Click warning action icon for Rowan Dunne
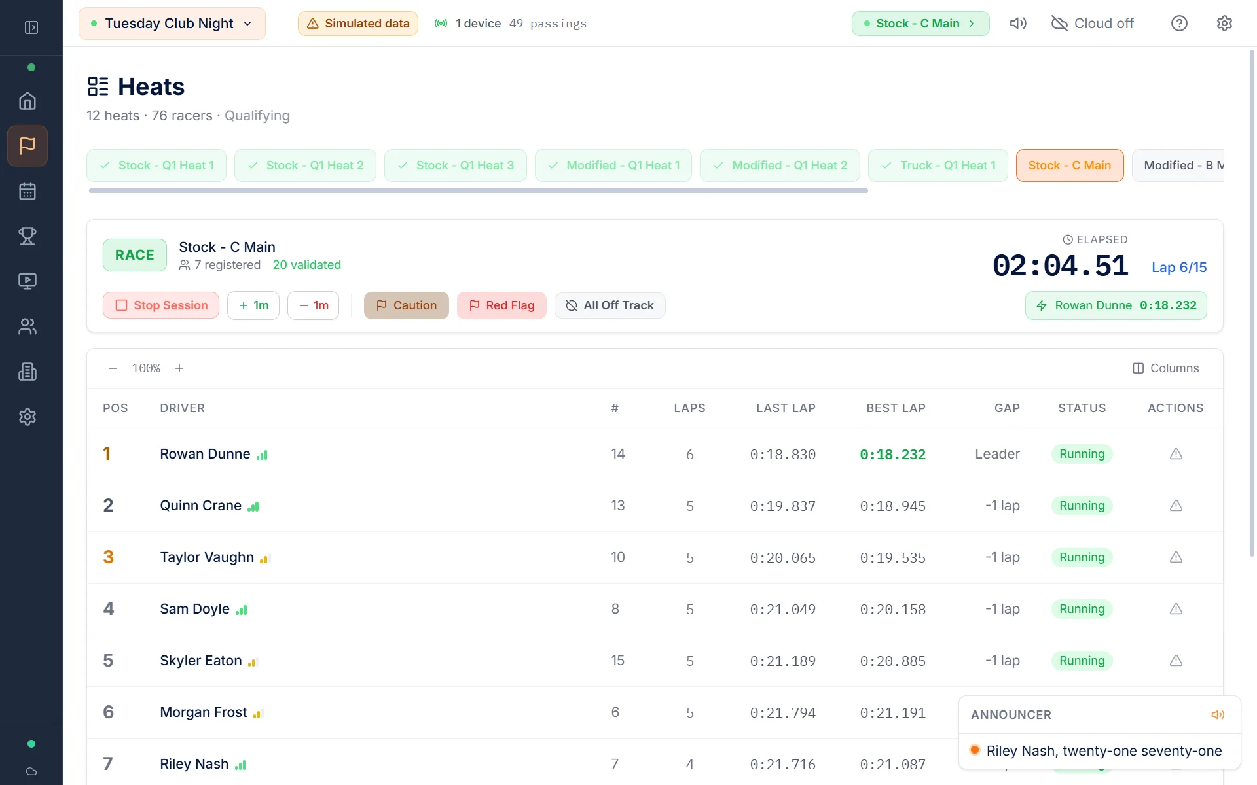This screenshot has height=785, width=1257. point(1176,454)
